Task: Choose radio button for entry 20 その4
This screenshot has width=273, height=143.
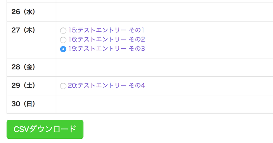Action: 63,86
